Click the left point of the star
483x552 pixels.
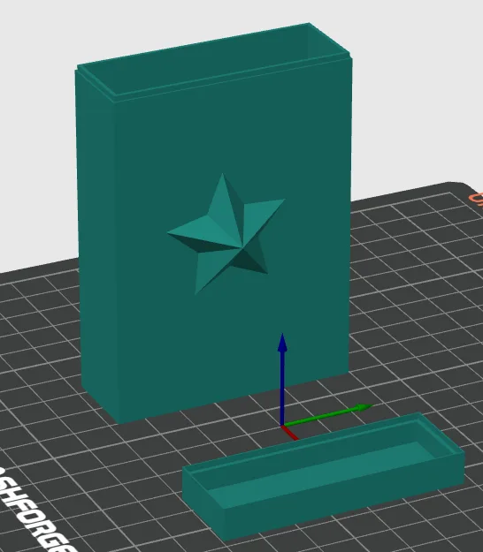point(174,233)
